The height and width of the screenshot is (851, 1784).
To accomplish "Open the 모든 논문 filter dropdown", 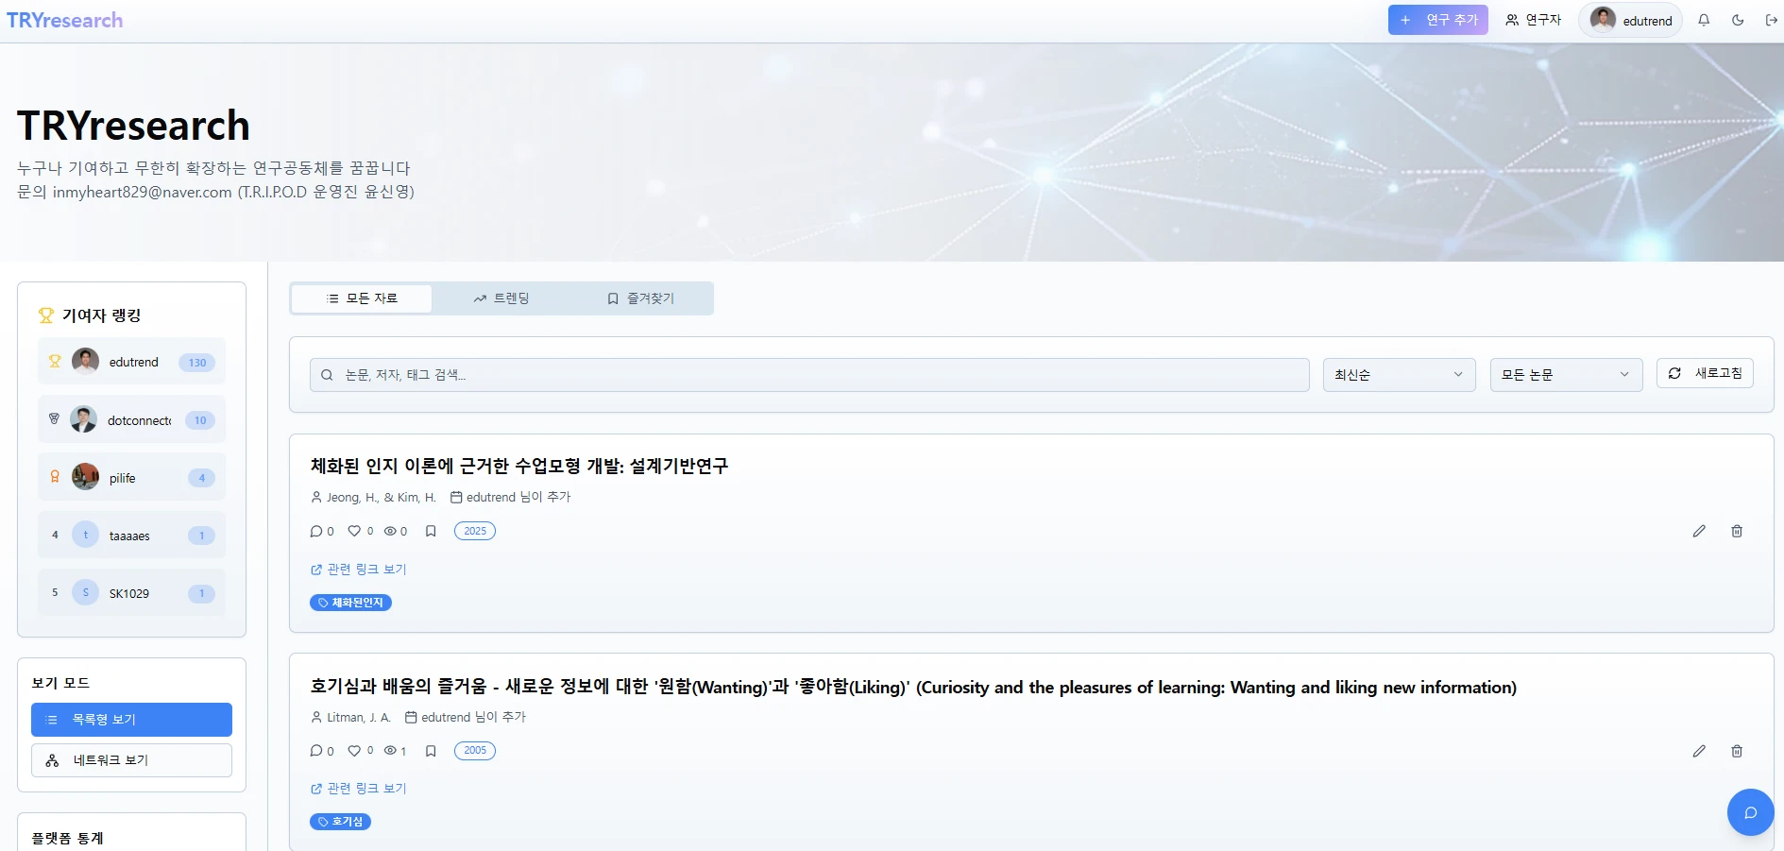I will pyautogui.click(x=1565, y=375).
